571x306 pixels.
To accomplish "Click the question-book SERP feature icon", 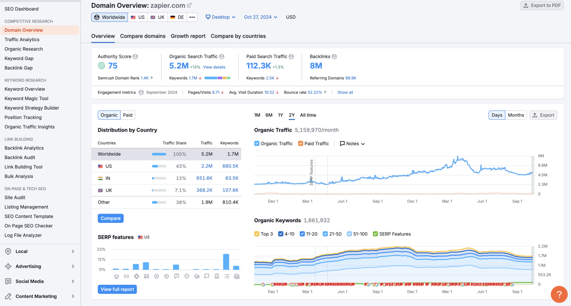I will [x=217, y=276].
